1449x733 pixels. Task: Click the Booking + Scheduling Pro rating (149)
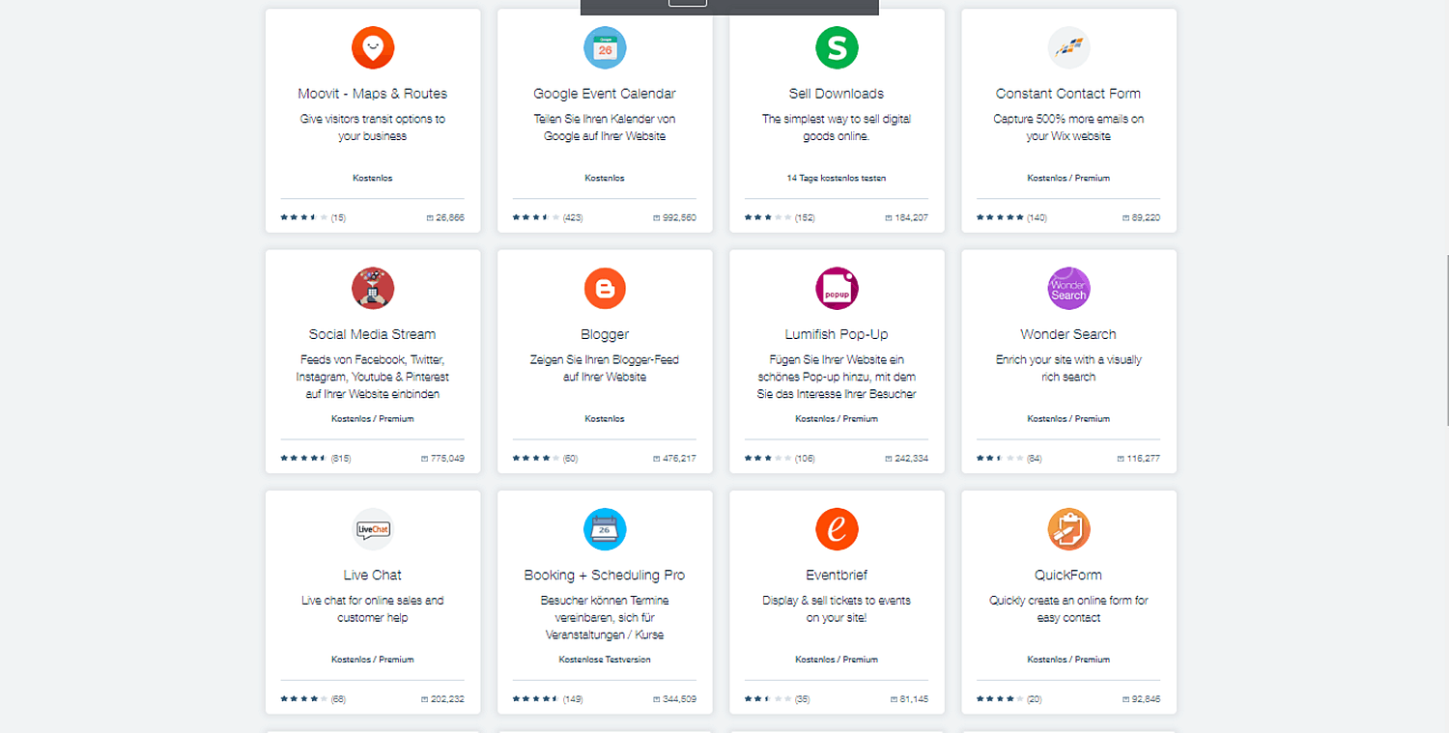point(548,699)
